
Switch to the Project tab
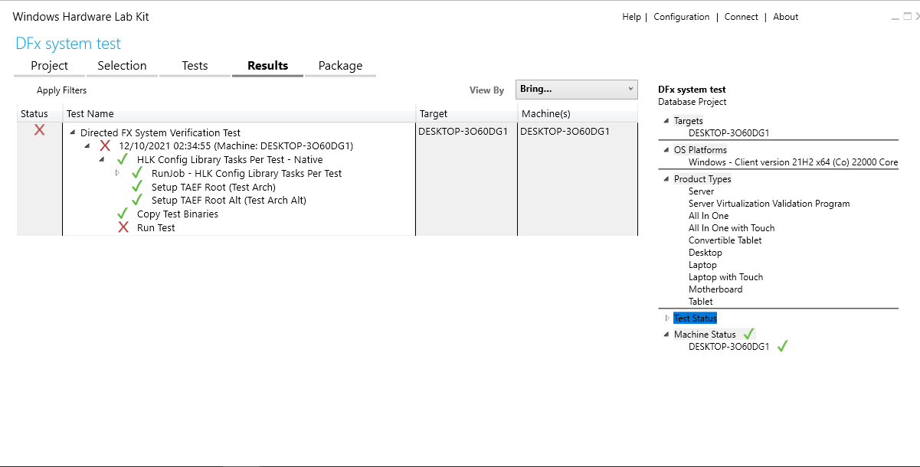pos(49,66)
